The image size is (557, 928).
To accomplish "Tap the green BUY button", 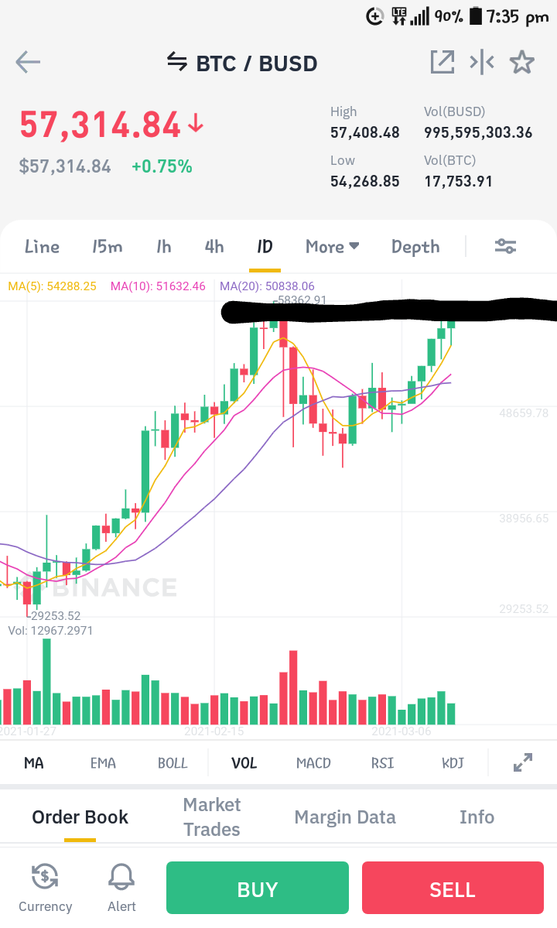I will (x=257, y=888).
